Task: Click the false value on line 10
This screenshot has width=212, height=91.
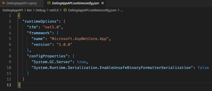Action: (x=203, y=68)
